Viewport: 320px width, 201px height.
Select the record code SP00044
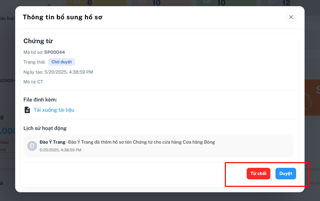coord(55,52)
